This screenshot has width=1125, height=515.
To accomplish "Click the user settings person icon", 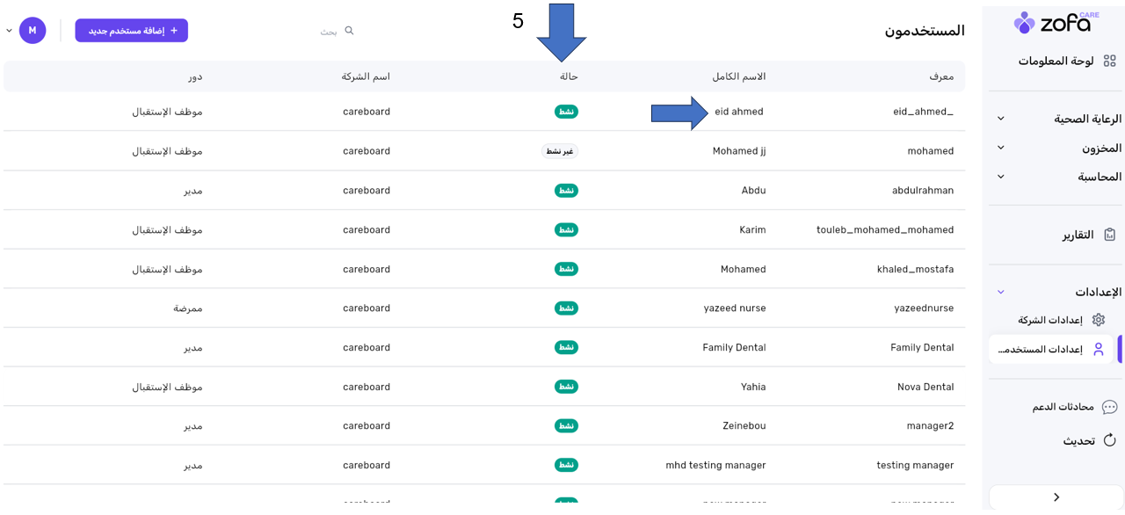I will click(1099, 349).
